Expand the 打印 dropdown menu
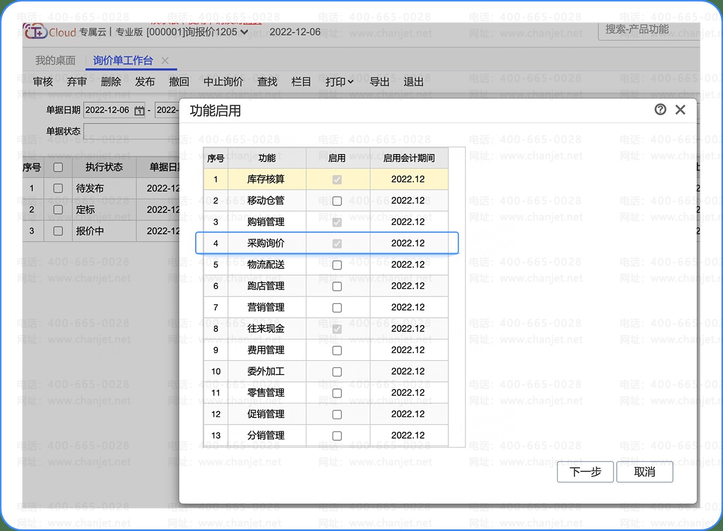Image resolution: width=723 pixels, height=531 pixels. coord(339,82)
